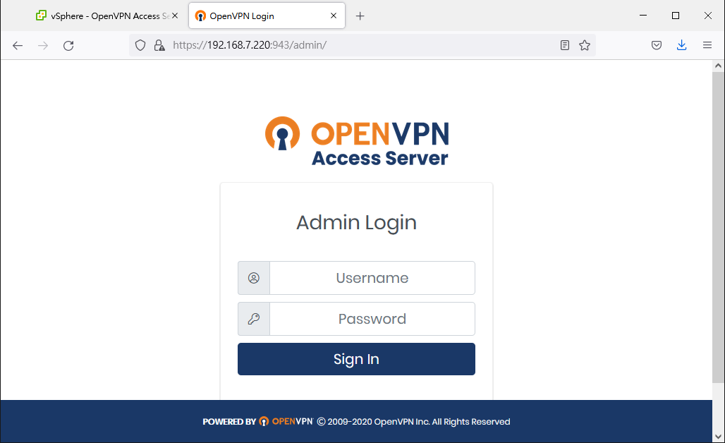
Task: Click the page's vertical scrollbar thumb
Action: coord(718,227)
